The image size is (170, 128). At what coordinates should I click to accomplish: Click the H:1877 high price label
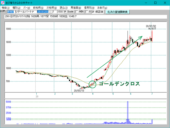pos(152,29)
